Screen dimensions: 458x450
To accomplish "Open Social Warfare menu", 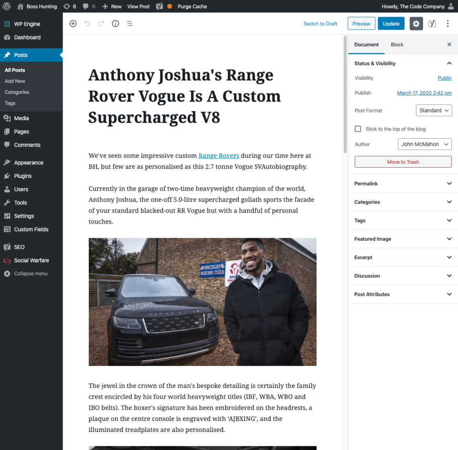I will (x=31, y=260).
